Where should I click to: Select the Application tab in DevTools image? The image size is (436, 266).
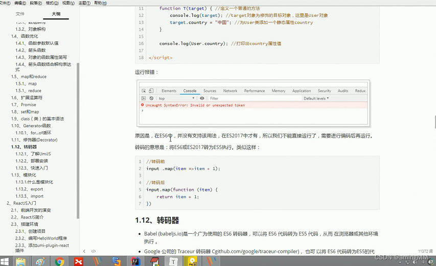302,91
